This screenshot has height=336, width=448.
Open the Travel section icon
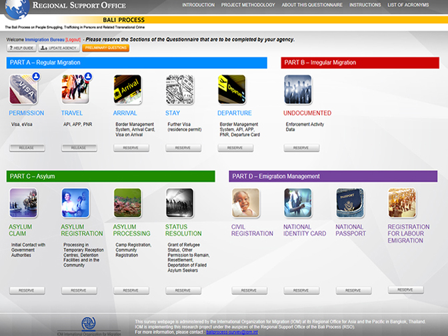point(75,89)
